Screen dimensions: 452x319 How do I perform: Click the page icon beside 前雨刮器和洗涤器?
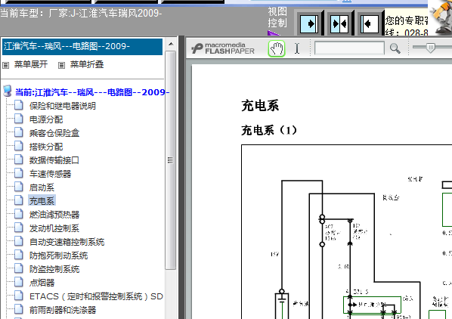tap(19, 309)
